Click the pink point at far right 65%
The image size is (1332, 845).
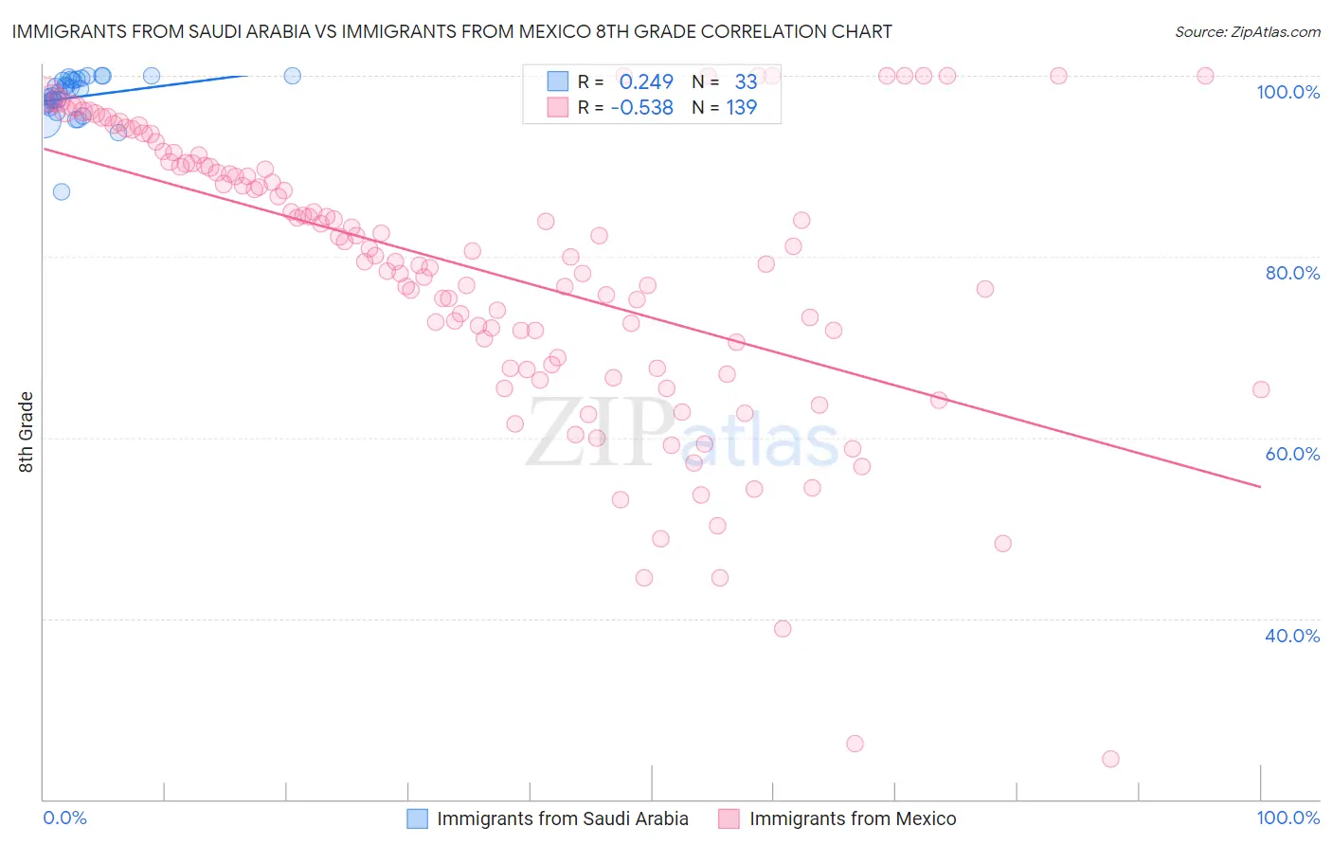(x=1261, y=389)
